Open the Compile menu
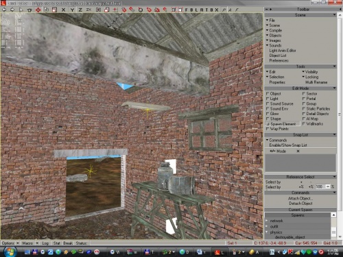The image size is (343, 257). [274, 30]
